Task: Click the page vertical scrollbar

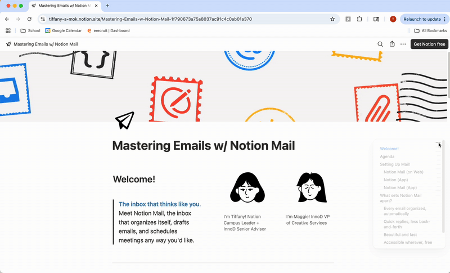Action: click(x=448, y=75)
